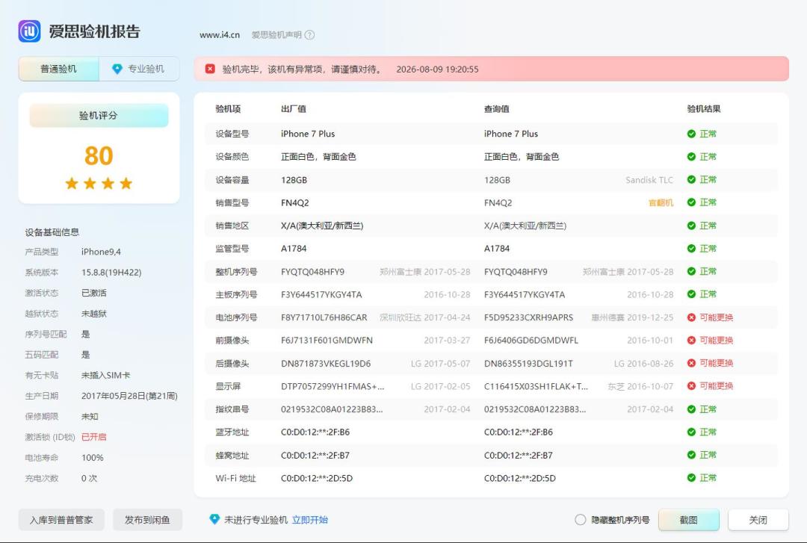Image resolution: width=807 pixels, height=543 pixels.
Task: Click the 验机评分 header button
Action: 99,115
